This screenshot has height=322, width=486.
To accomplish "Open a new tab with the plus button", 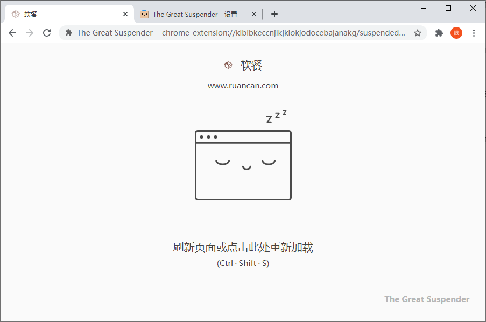I will click(x=274, y=14).
